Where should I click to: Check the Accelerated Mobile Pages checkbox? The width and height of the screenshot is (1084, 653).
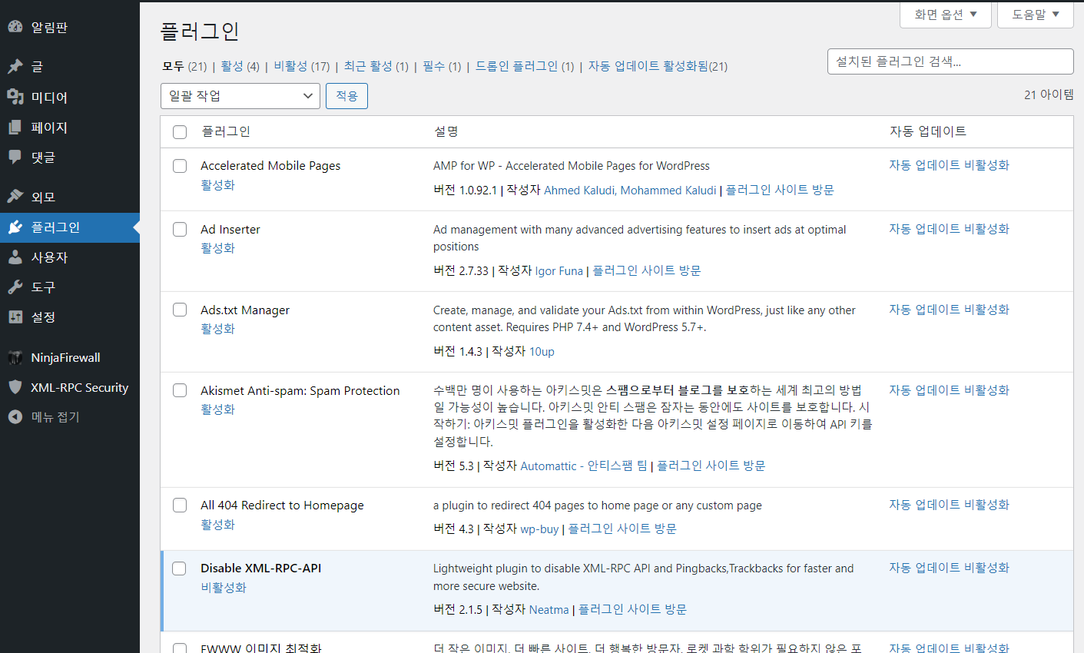tap(180, 166)
